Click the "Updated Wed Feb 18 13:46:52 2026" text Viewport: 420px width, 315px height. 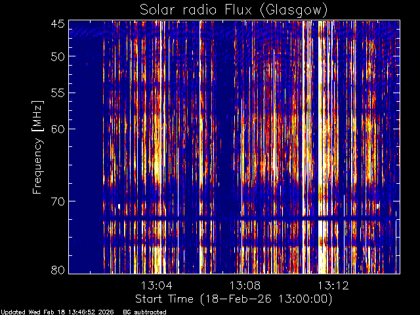57,312
